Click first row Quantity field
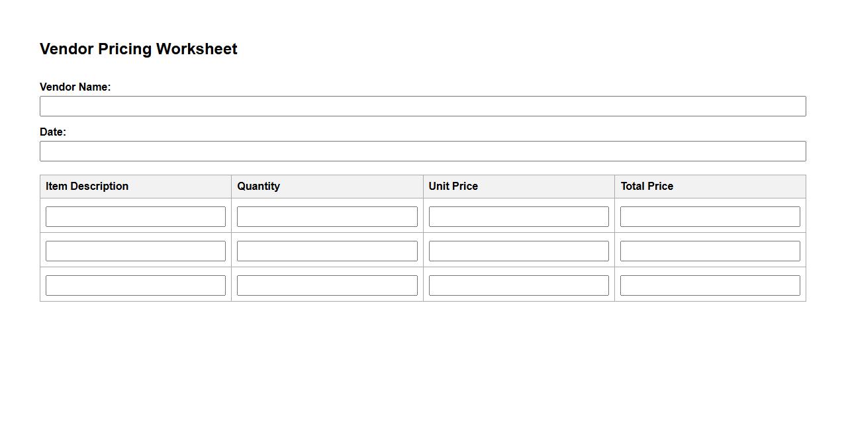 coord(327,216)
